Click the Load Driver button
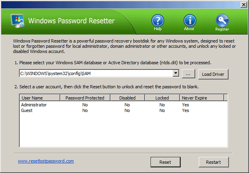Image resolution: width=249 pixels, height=173 pixels. click(x=213, y=74)
